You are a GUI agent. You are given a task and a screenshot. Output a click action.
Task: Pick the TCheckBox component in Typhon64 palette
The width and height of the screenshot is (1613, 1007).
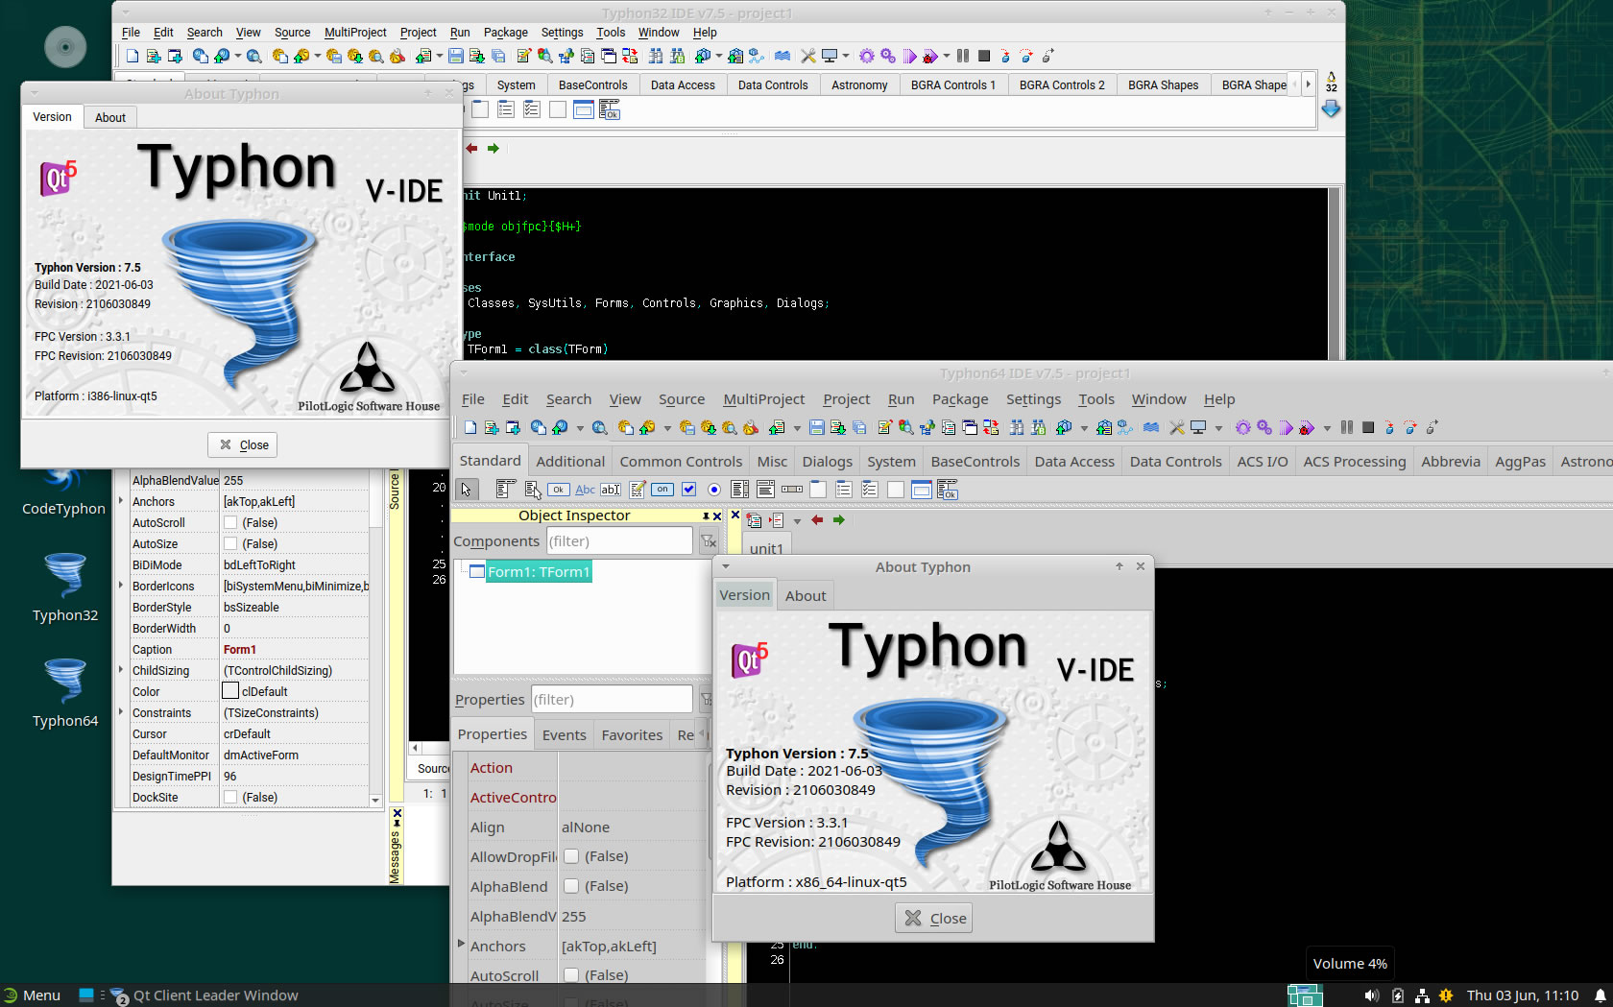click(688, 490)
